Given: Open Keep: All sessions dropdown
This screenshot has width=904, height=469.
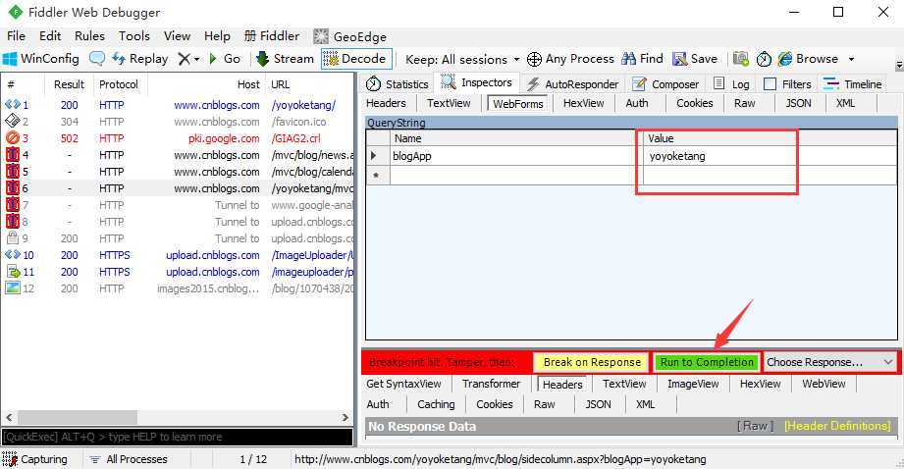Looking at the screenshot, I should coord(462,59).
